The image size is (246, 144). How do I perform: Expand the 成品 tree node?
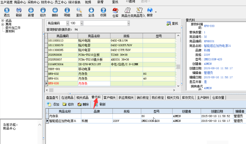pyautogui.click(x=3, y=21)
